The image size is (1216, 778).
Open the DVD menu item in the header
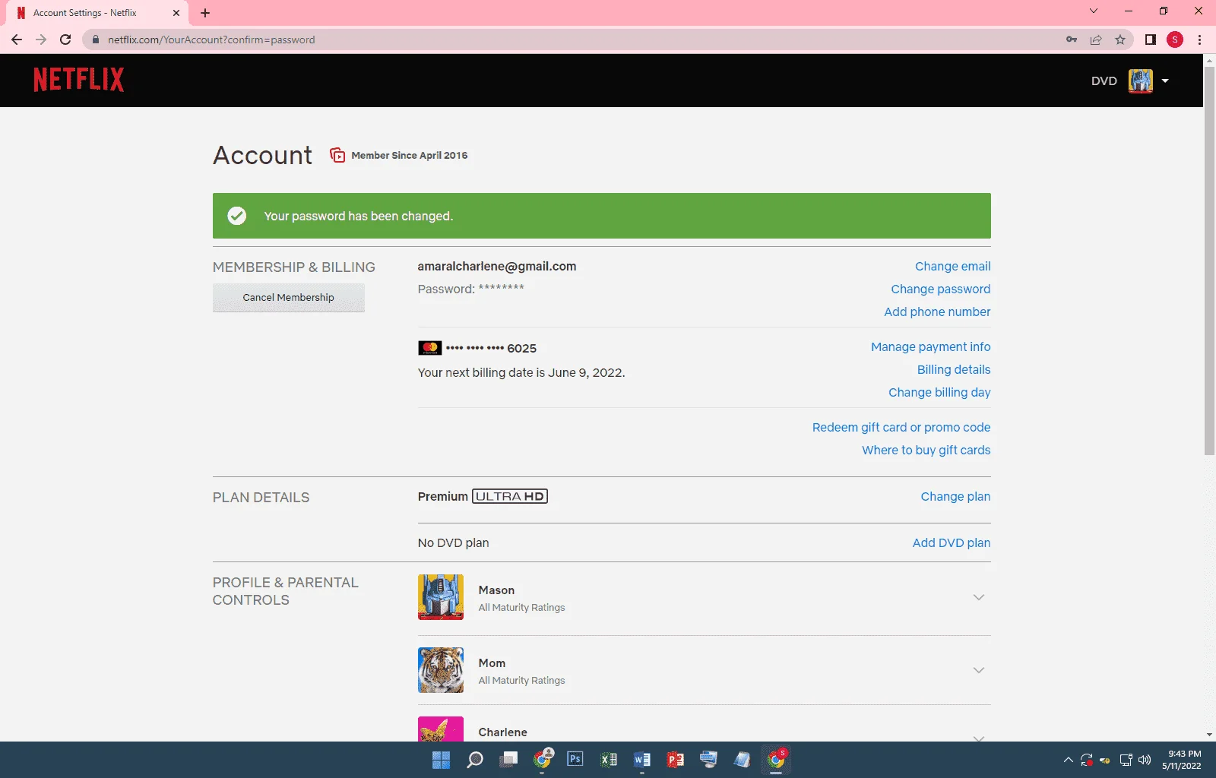[x=1104, y=81]
